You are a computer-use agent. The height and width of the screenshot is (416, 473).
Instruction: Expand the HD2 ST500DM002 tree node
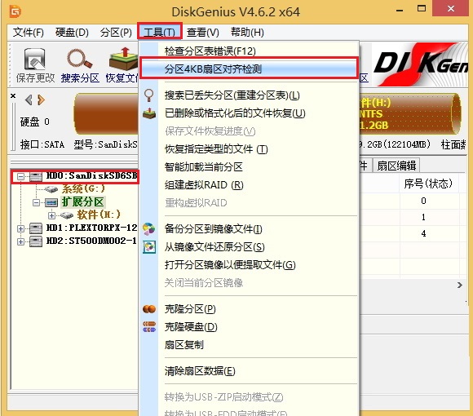[20, 241]
